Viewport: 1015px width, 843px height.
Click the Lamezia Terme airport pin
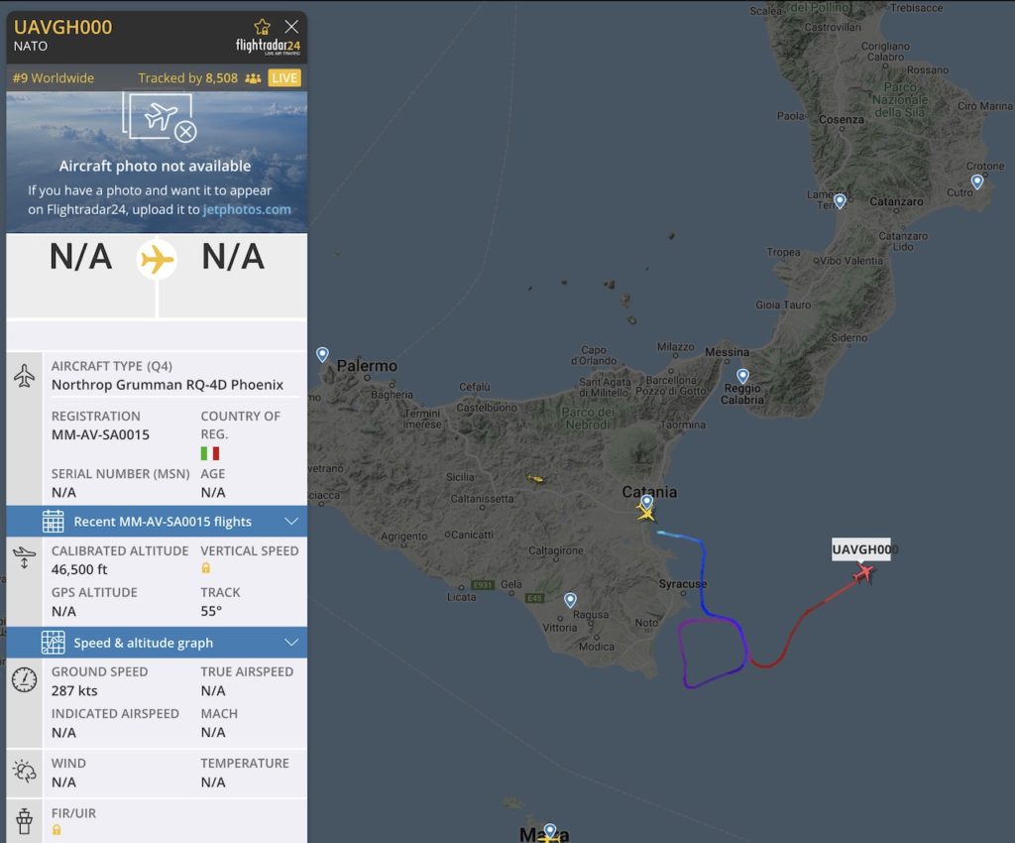[x=840, y=200]
